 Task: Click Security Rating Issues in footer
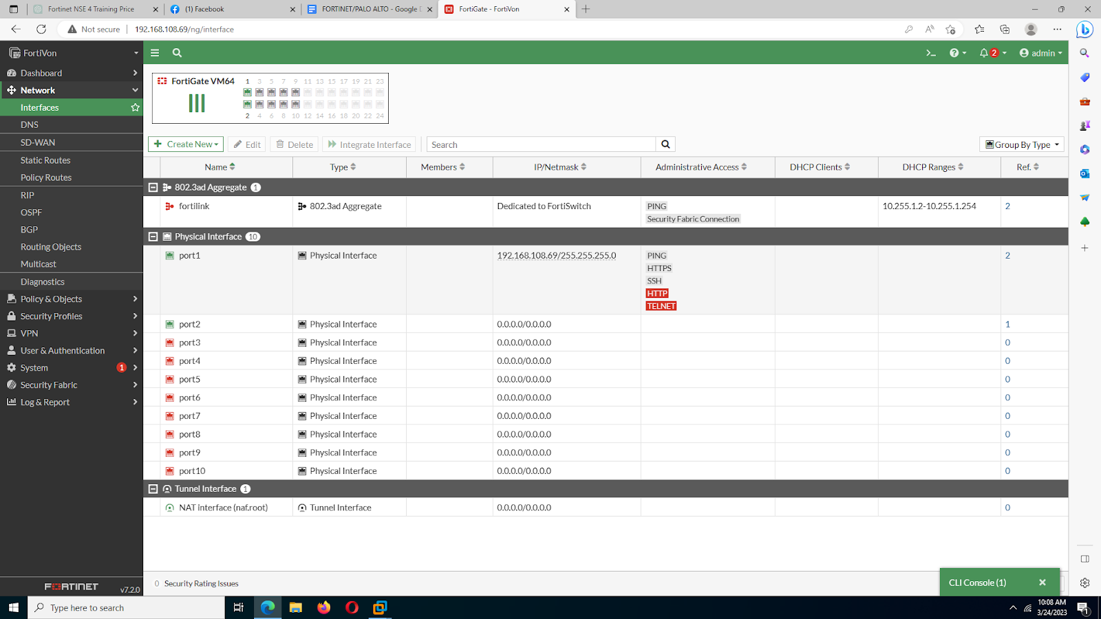[x=202, y=583]
